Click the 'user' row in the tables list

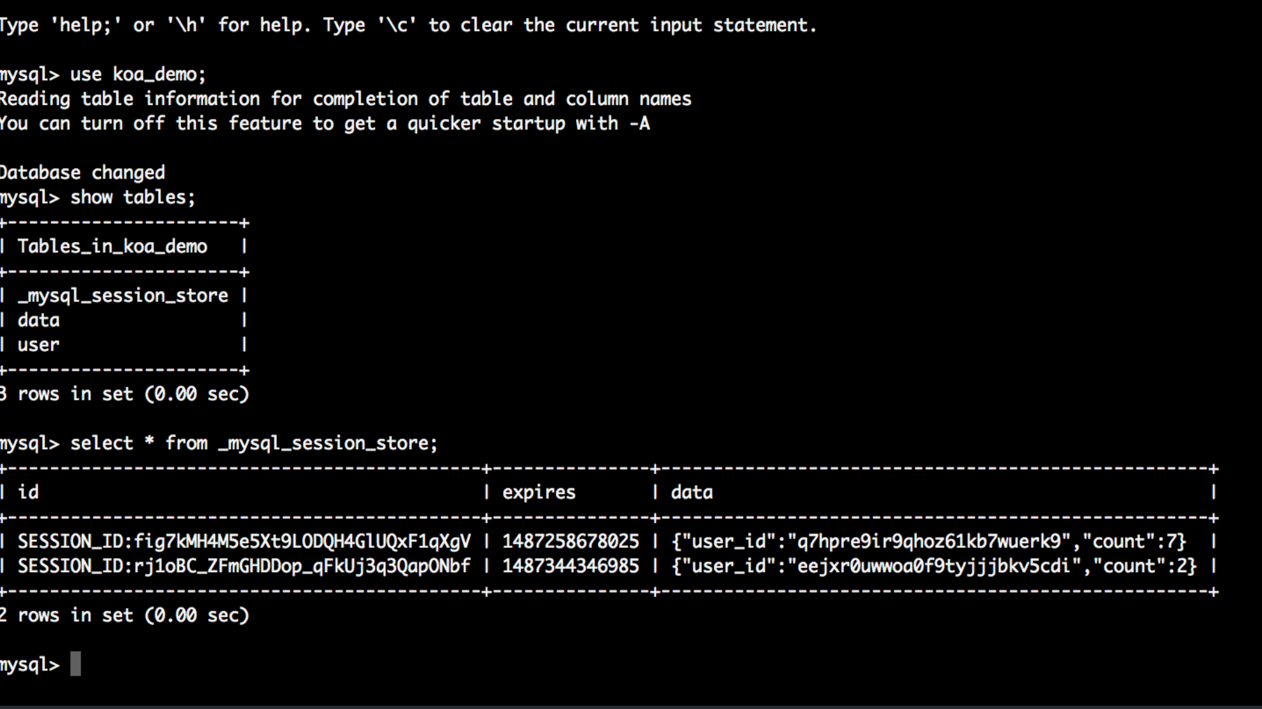(x=38, y=345)
